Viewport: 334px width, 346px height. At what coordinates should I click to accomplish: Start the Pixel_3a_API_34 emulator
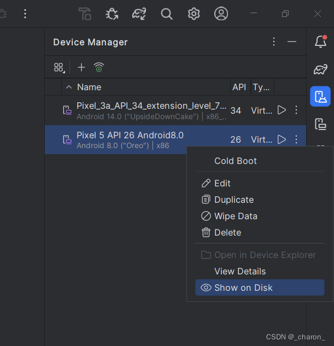click(x=282, y=110)
